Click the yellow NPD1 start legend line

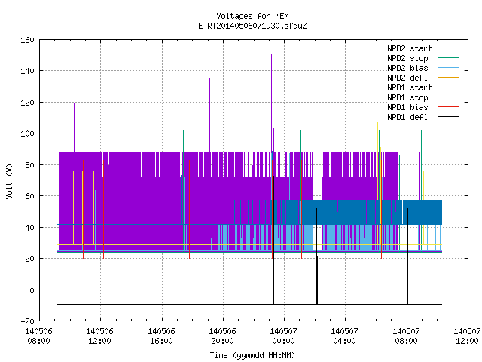coord(448,87)
